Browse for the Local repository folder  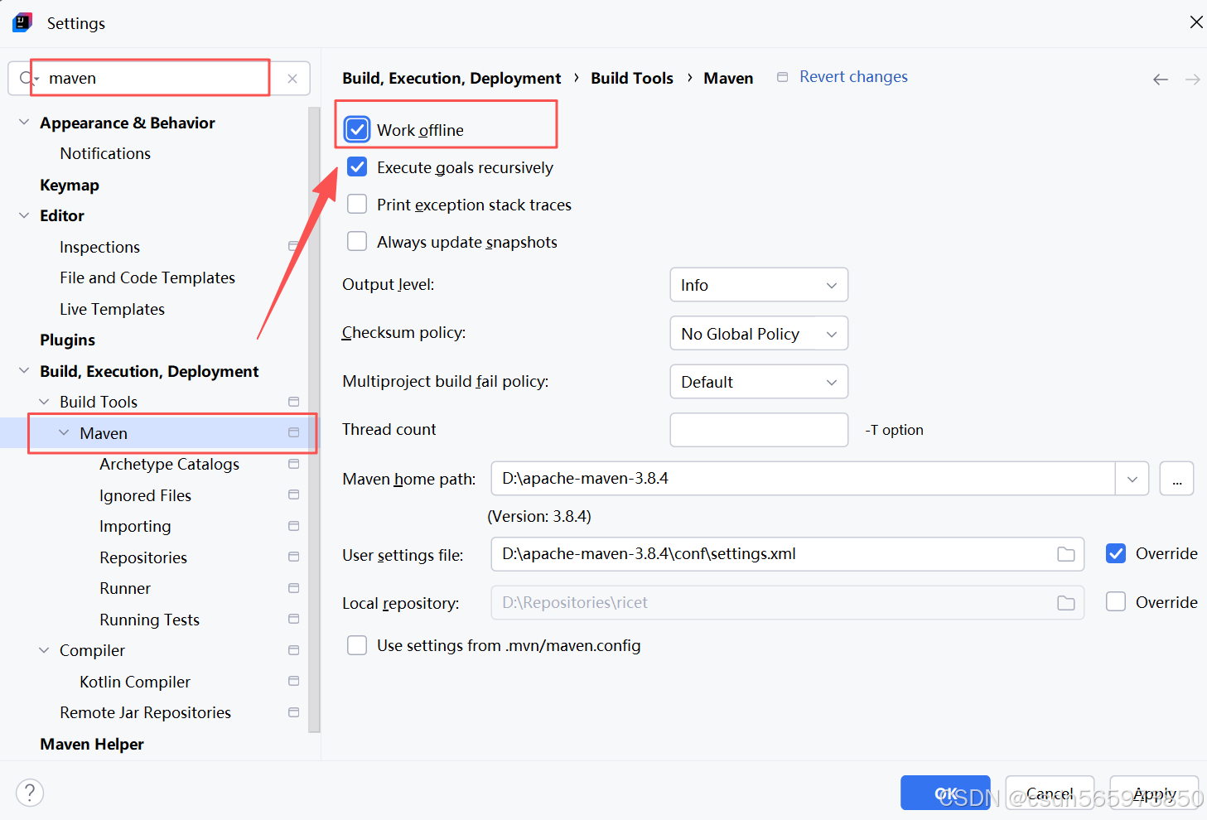(1066, 603)
